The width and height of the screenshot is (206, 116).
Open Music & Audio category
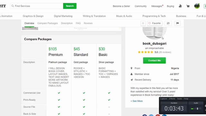[124, 16]
